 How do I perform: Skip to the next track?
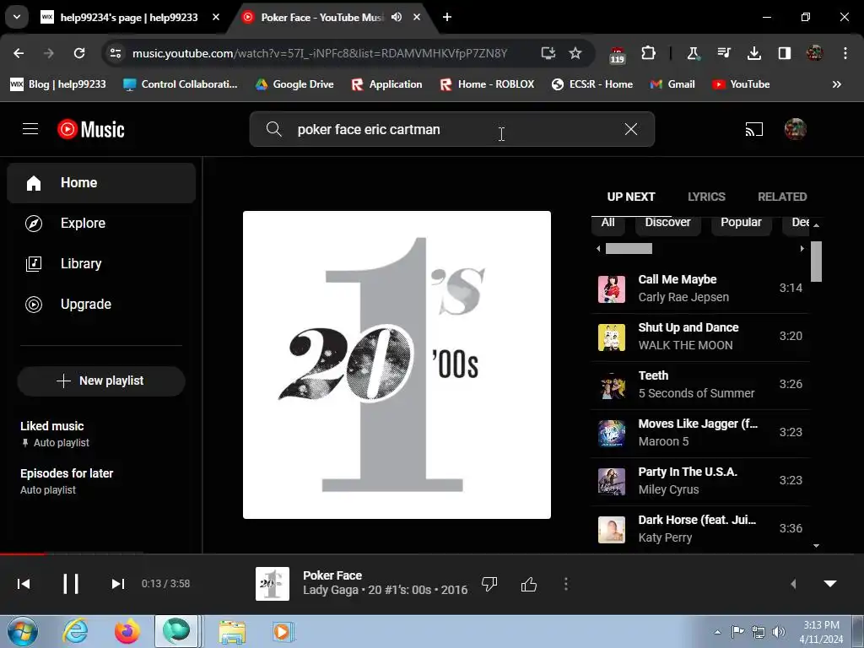(118, 584)
